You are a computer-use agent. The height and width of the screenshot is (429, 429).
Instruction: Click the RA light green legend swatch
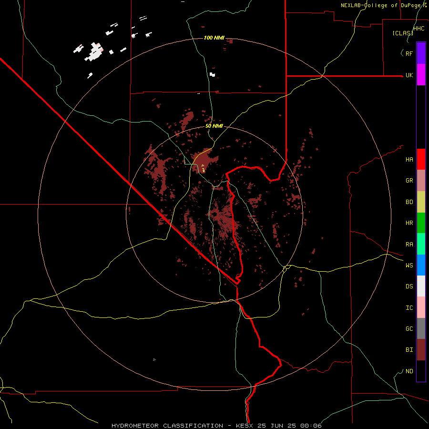421,244
